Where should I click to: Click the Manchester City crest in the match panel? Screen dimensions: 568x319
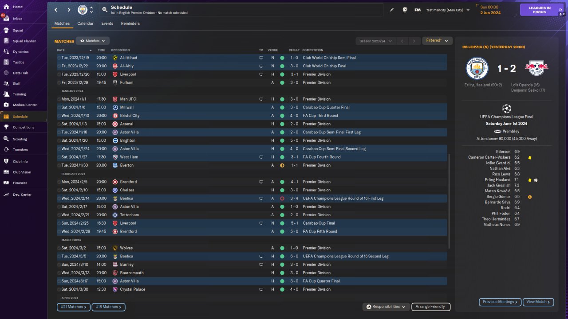(x=477, y=68)
